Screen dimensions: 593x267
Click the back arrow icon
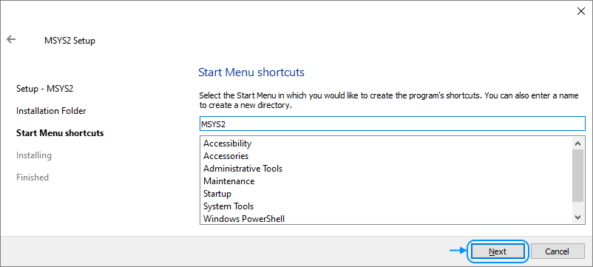click(11, 39)
